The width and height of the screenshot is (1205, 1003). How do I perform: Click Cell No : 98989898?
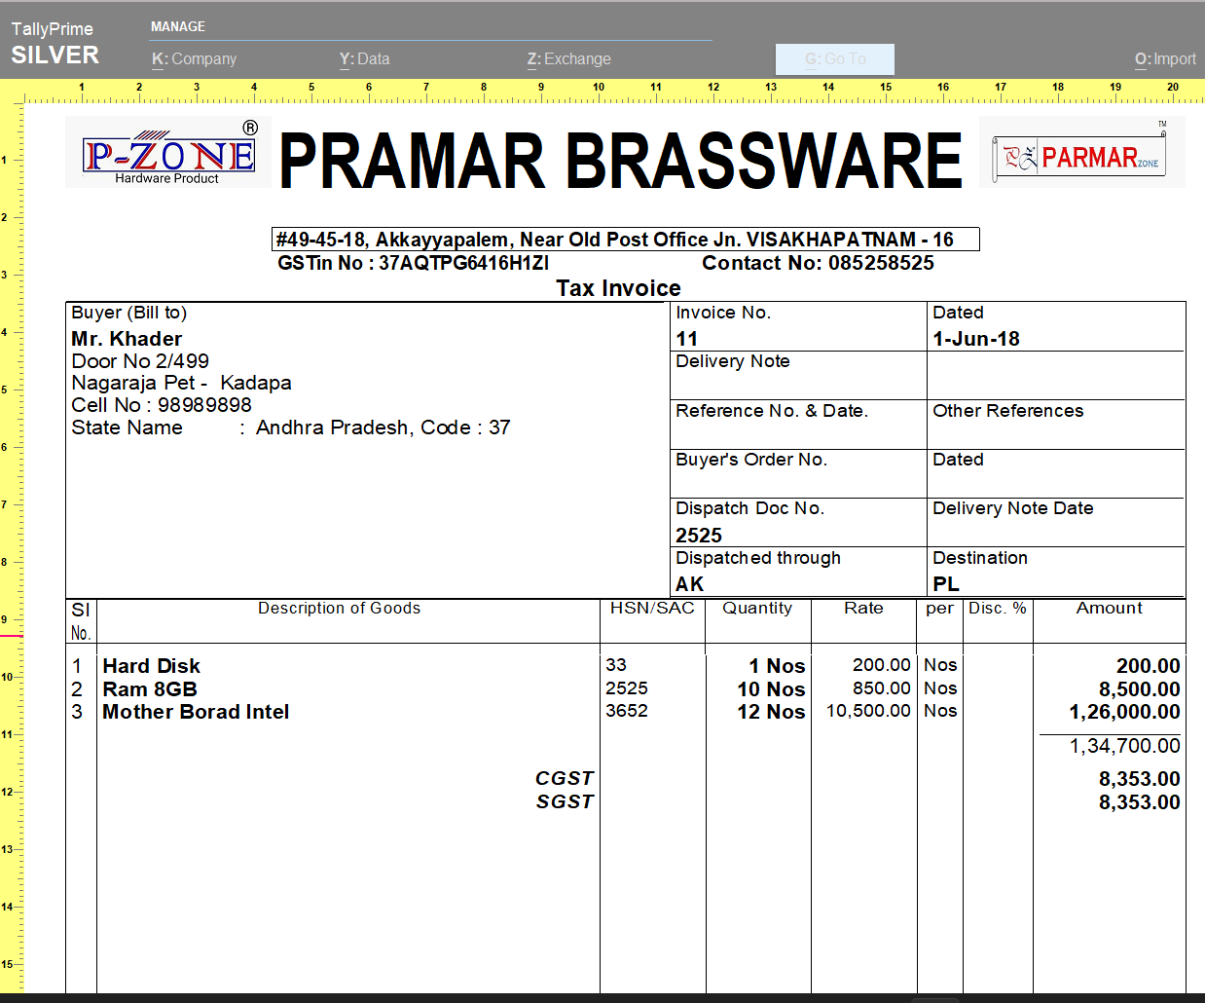[x=162, y=405]
